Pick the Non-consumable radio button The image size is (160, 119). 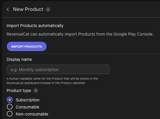10,114
